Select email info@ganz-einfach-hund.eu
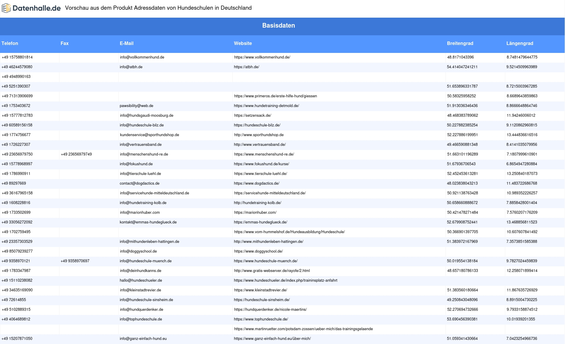565x344 pixels. (x=143, y=339)
